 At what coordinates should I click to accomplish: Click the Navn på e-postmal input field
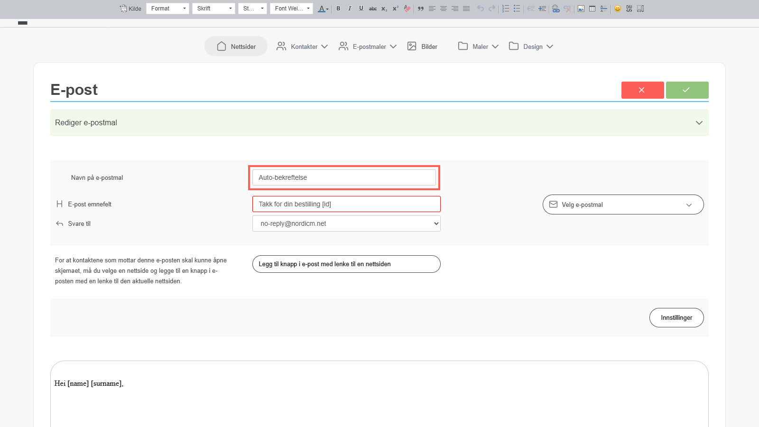(344, 177)
